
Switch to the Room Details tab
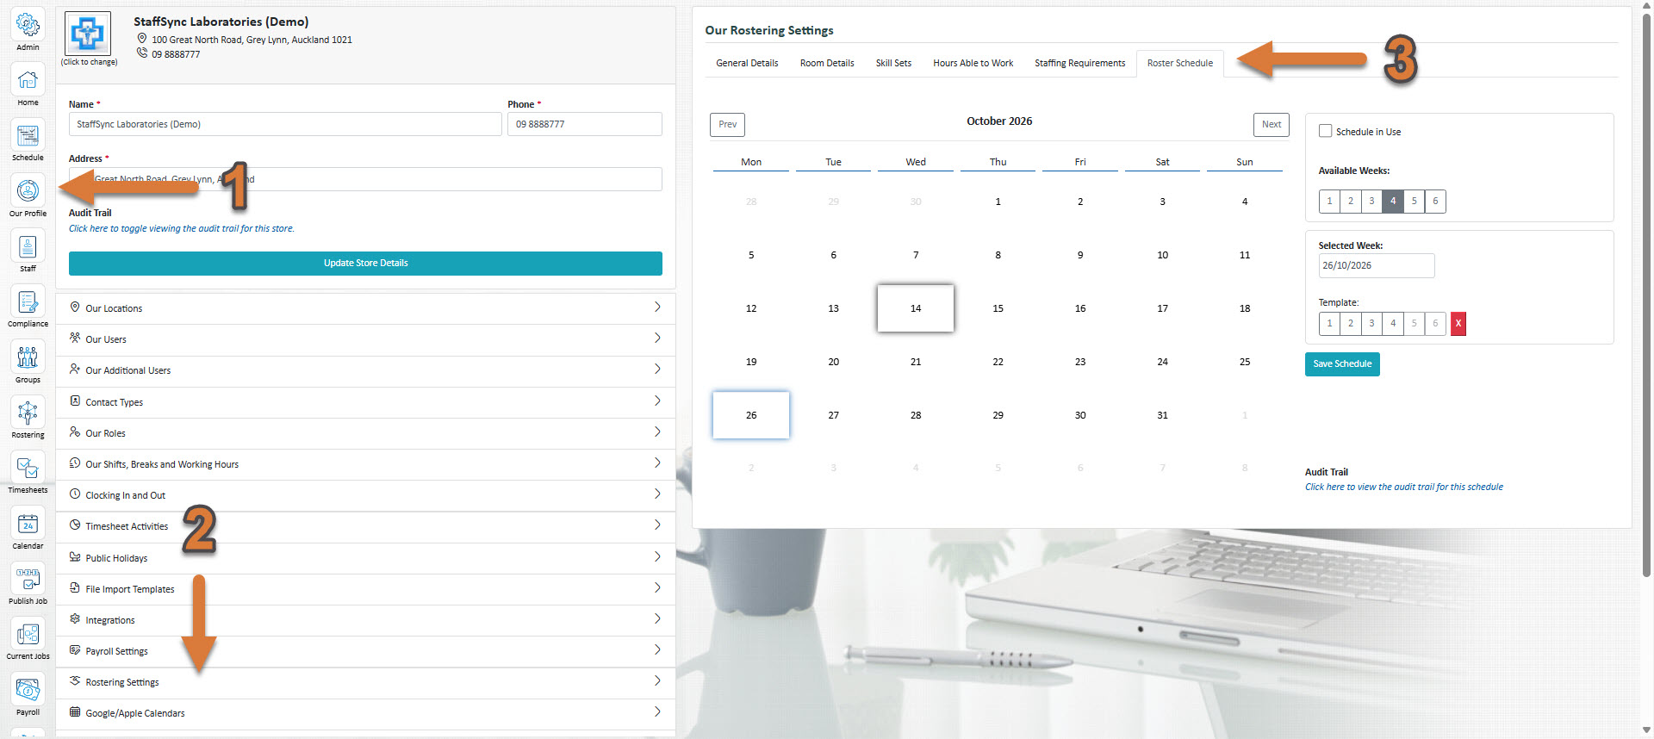[x=827, y=63]
